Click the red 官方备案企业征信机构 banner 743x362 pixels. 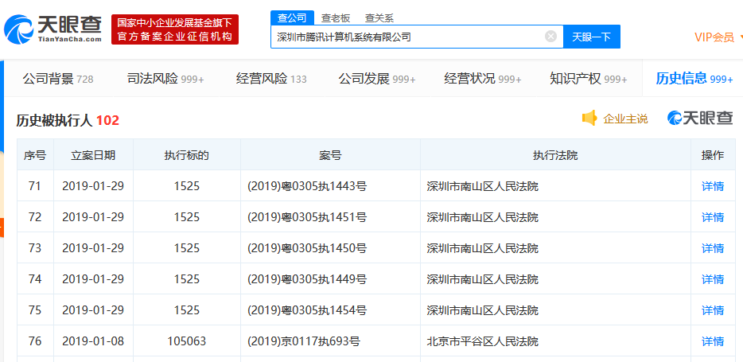coord(175,29)
